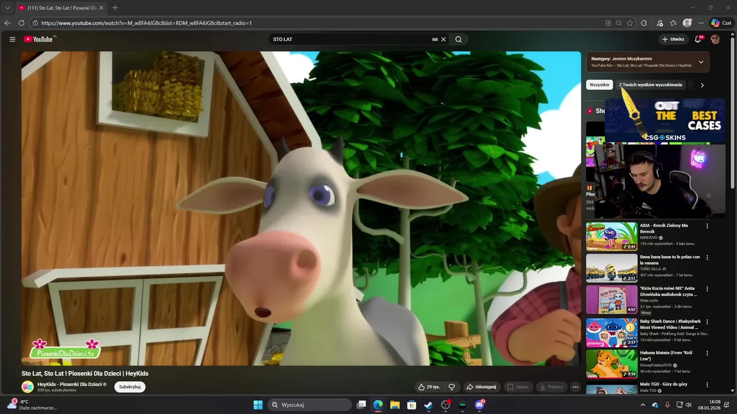The image size is (737, 414).
Task: Open HeyKids - Piosenki Dla Dzieci channel link
Action: [70, 384]
